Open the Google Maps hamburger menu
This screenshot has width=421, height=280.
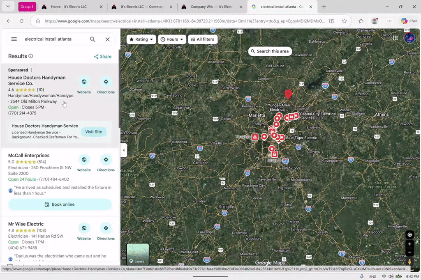[x=14, y=39]
